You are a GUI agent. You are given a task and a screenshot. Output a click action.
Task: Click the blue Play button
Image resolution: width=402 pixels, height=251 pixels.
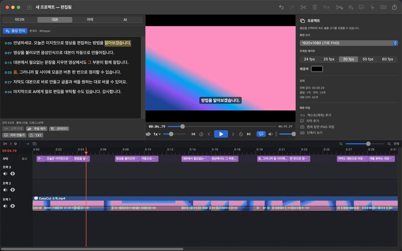[x=221, y=134]
